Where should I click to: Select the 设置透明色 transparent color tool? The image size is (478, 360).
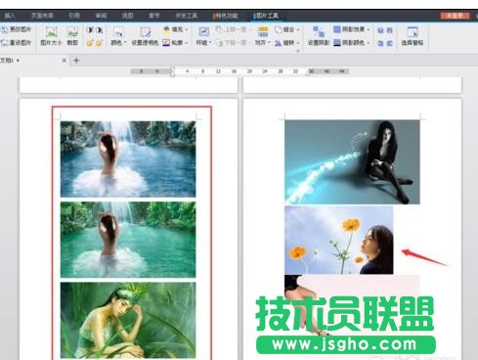pos(145,36)
